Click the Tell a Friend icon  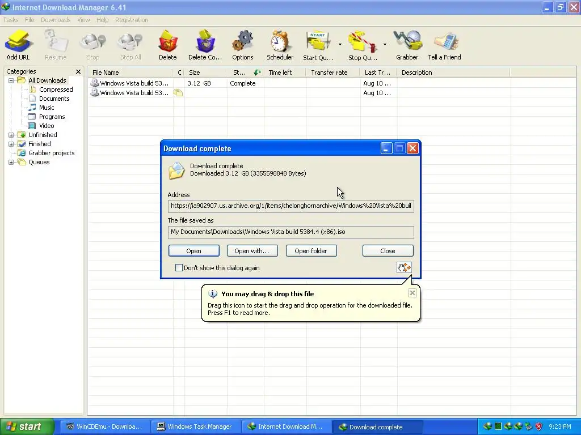click(x=444, y=45)
